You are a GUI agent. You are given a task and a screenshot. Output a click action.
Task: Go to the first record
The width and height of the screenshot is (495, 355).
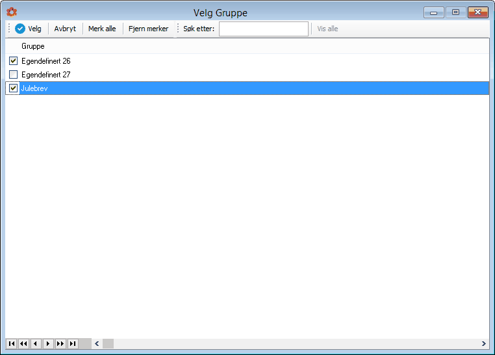coord(12,344)
